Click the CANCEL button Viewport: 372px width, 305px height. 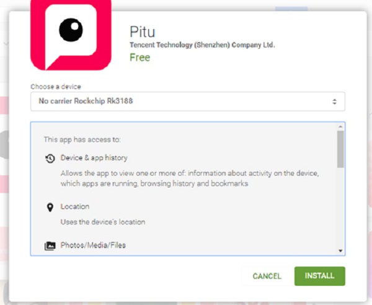(x=267, y=276)
